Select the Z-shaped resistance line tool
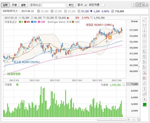Screen dimensions: 150x123 click(144, 73)
